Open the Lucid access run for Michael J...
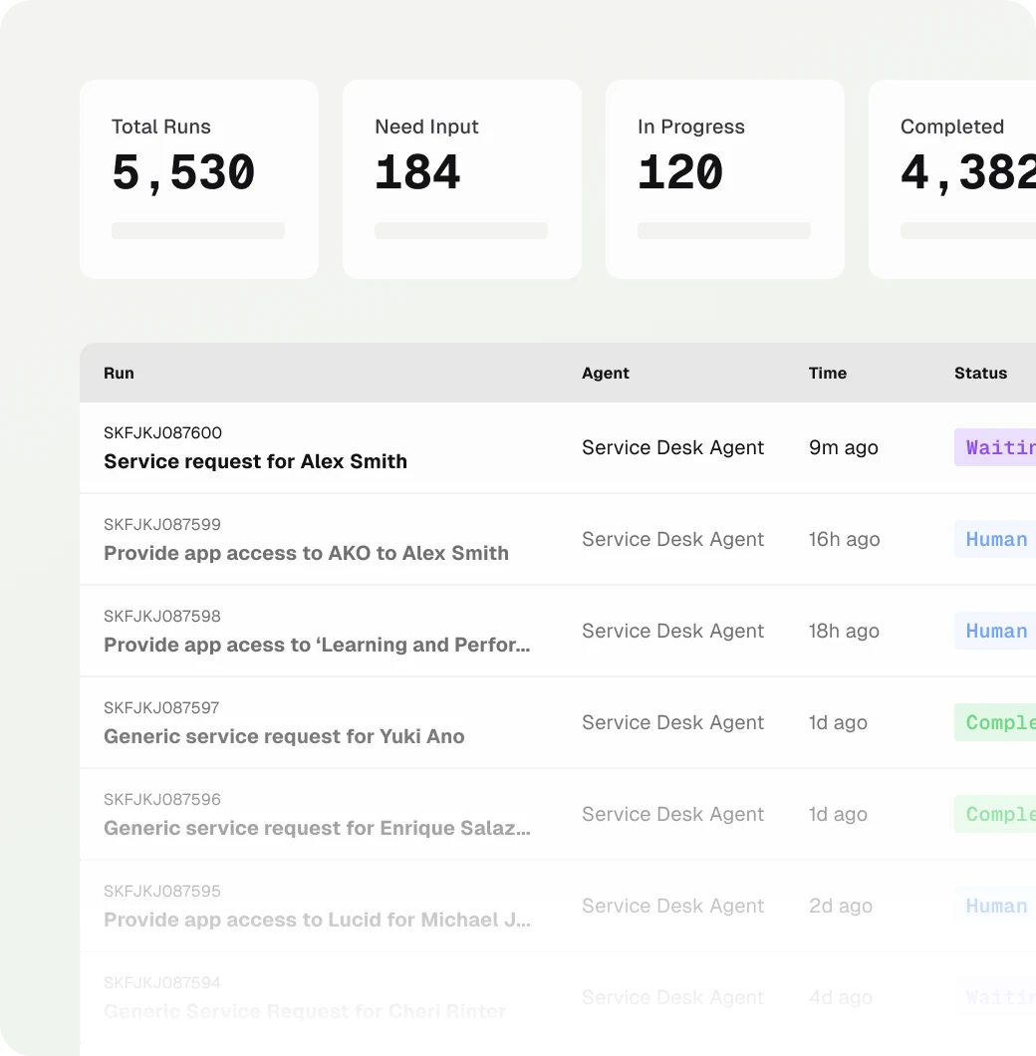 (x=317, y=920)
